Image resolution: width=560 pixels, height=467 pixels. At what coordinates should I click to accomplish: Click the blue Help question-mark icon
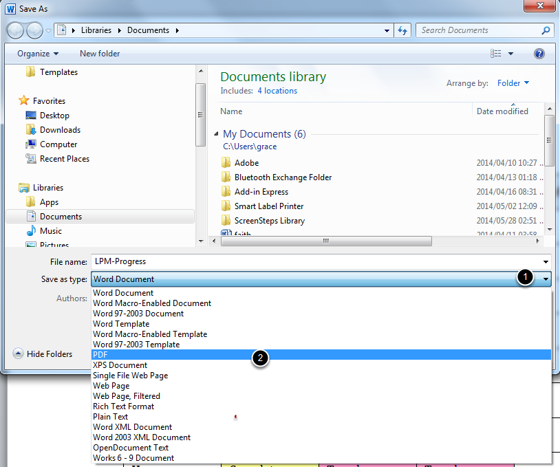coord(539,53)
